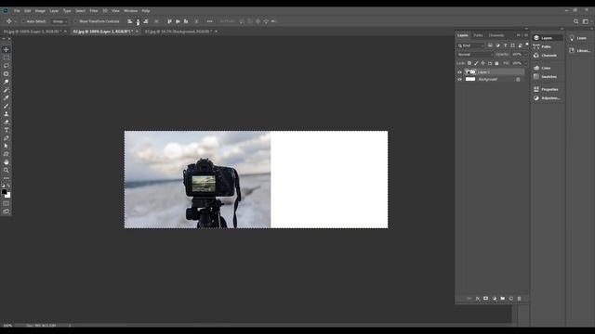This screenshot has height=334, width=595.
Task: Click Add Layer Mask icon at panel bottom
Action: (x=485, y=299)
